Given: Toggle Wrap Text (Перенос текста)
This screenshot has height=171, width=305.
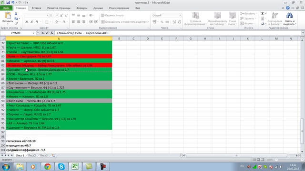Looking at the screenshot, I should point(112,15).
